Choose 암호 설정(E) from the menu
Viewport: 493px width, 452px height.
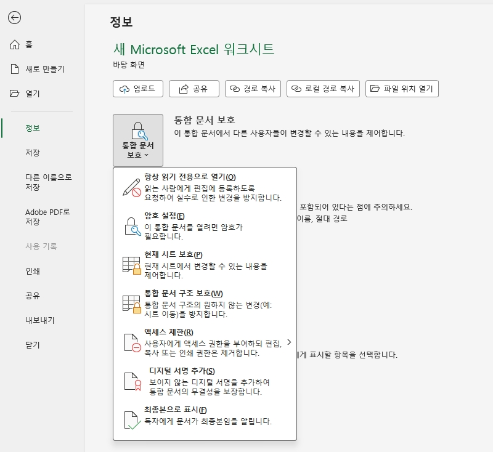tap(205, 226)
